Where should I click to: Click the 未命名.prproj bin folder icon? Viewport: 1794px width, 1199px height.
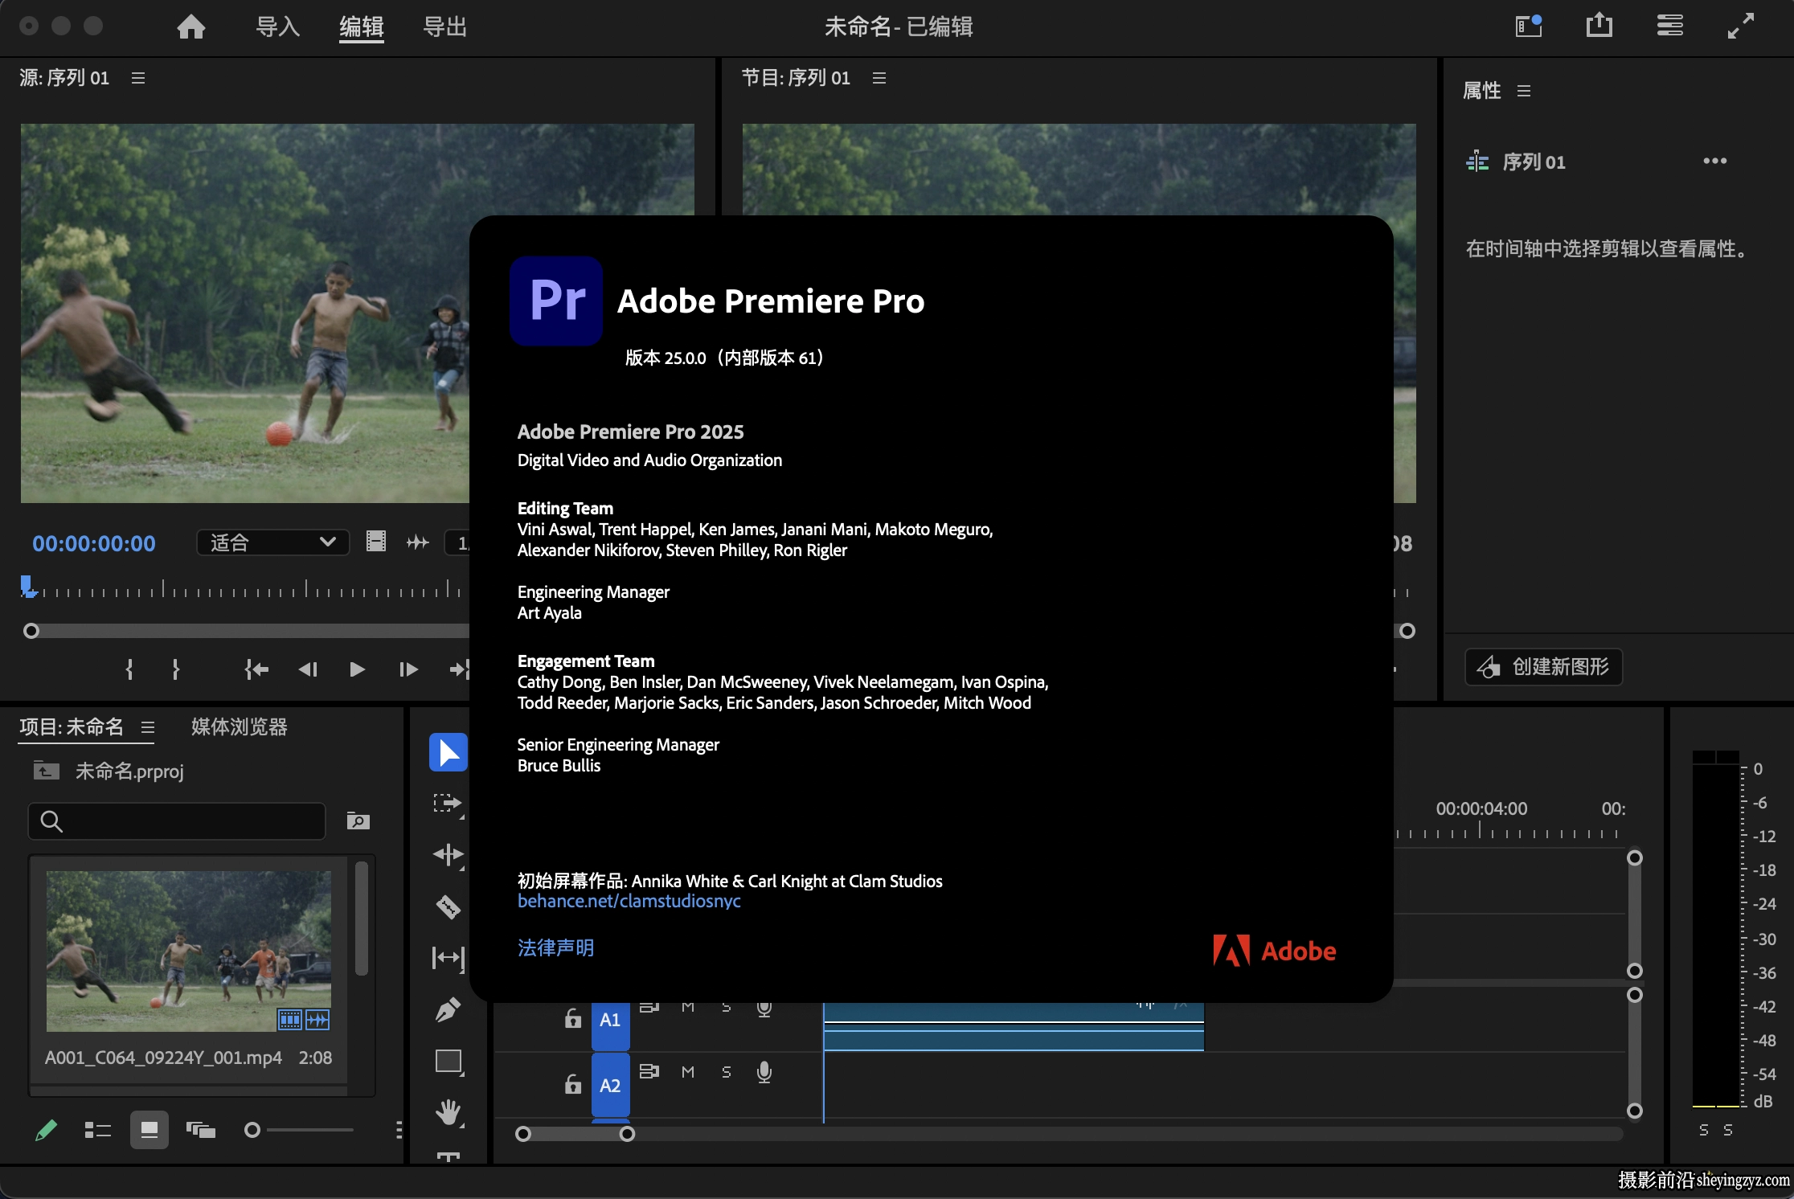click(x=46, y=771)
